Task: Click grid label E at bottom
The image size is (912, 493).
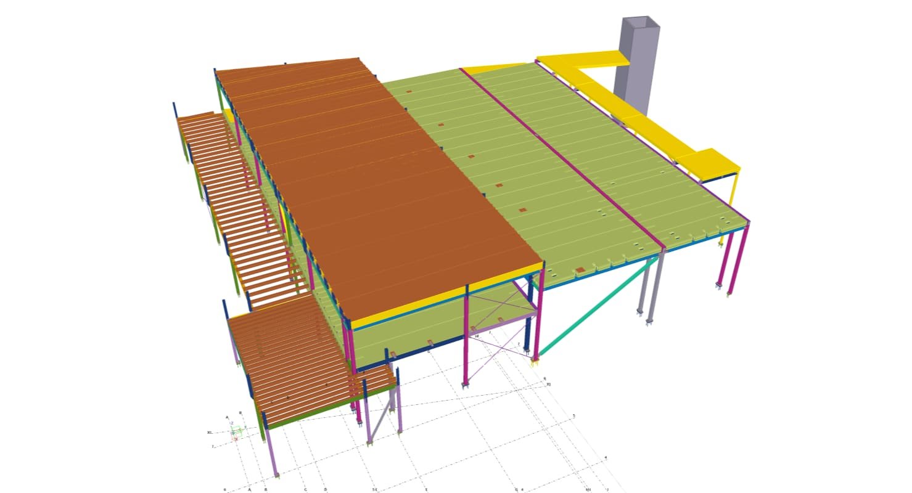Action: pos(426,490)
